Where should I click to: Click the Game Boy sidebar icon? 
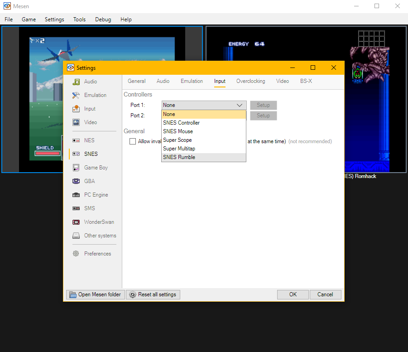click(76, 168)
